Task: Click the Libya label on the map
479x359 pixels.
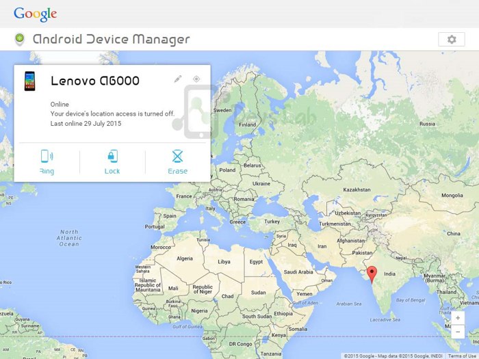Action: (224, 262)
